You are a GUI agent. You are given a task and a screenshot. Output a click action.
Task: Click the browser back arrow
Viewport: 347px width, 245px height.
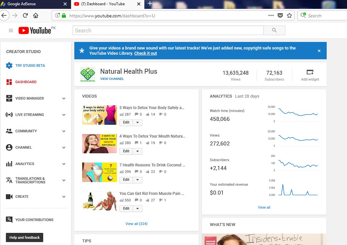pos(4,15)
